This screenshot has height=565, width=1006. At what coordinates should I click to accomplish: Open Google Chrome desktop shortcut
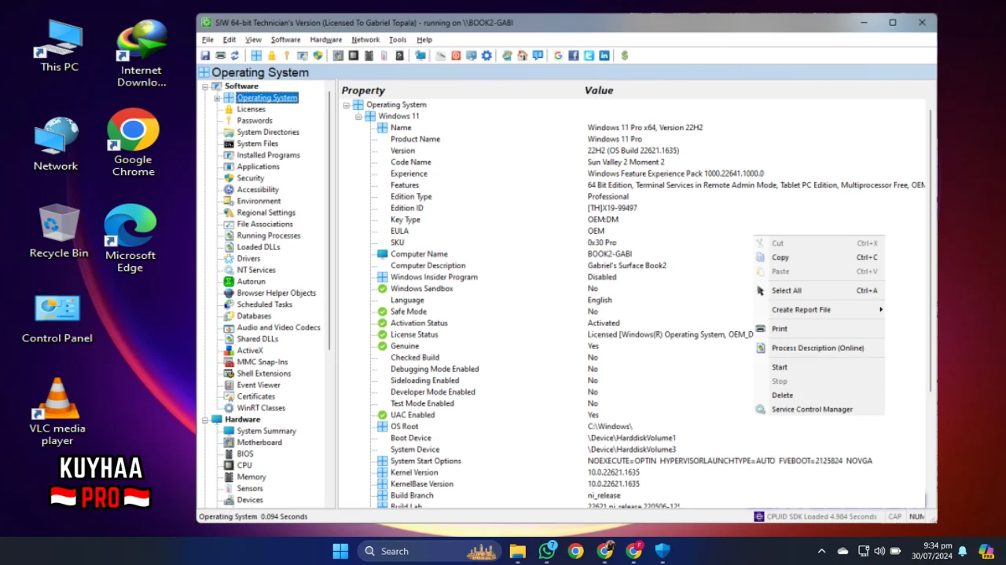(133, 142)
